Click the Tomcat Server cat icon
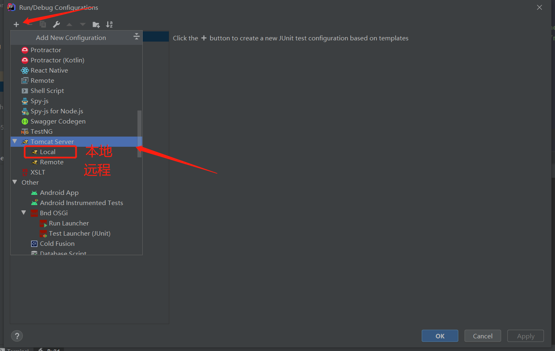Image resolution: width=555 pixels, height=351 pixels. [25, 141]
